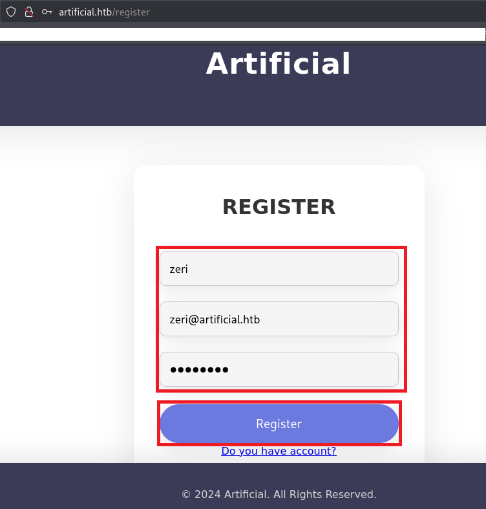Open the insecure connection padlock icon
486x509 pixels.
pyautogui.click(x=28, y=12)
